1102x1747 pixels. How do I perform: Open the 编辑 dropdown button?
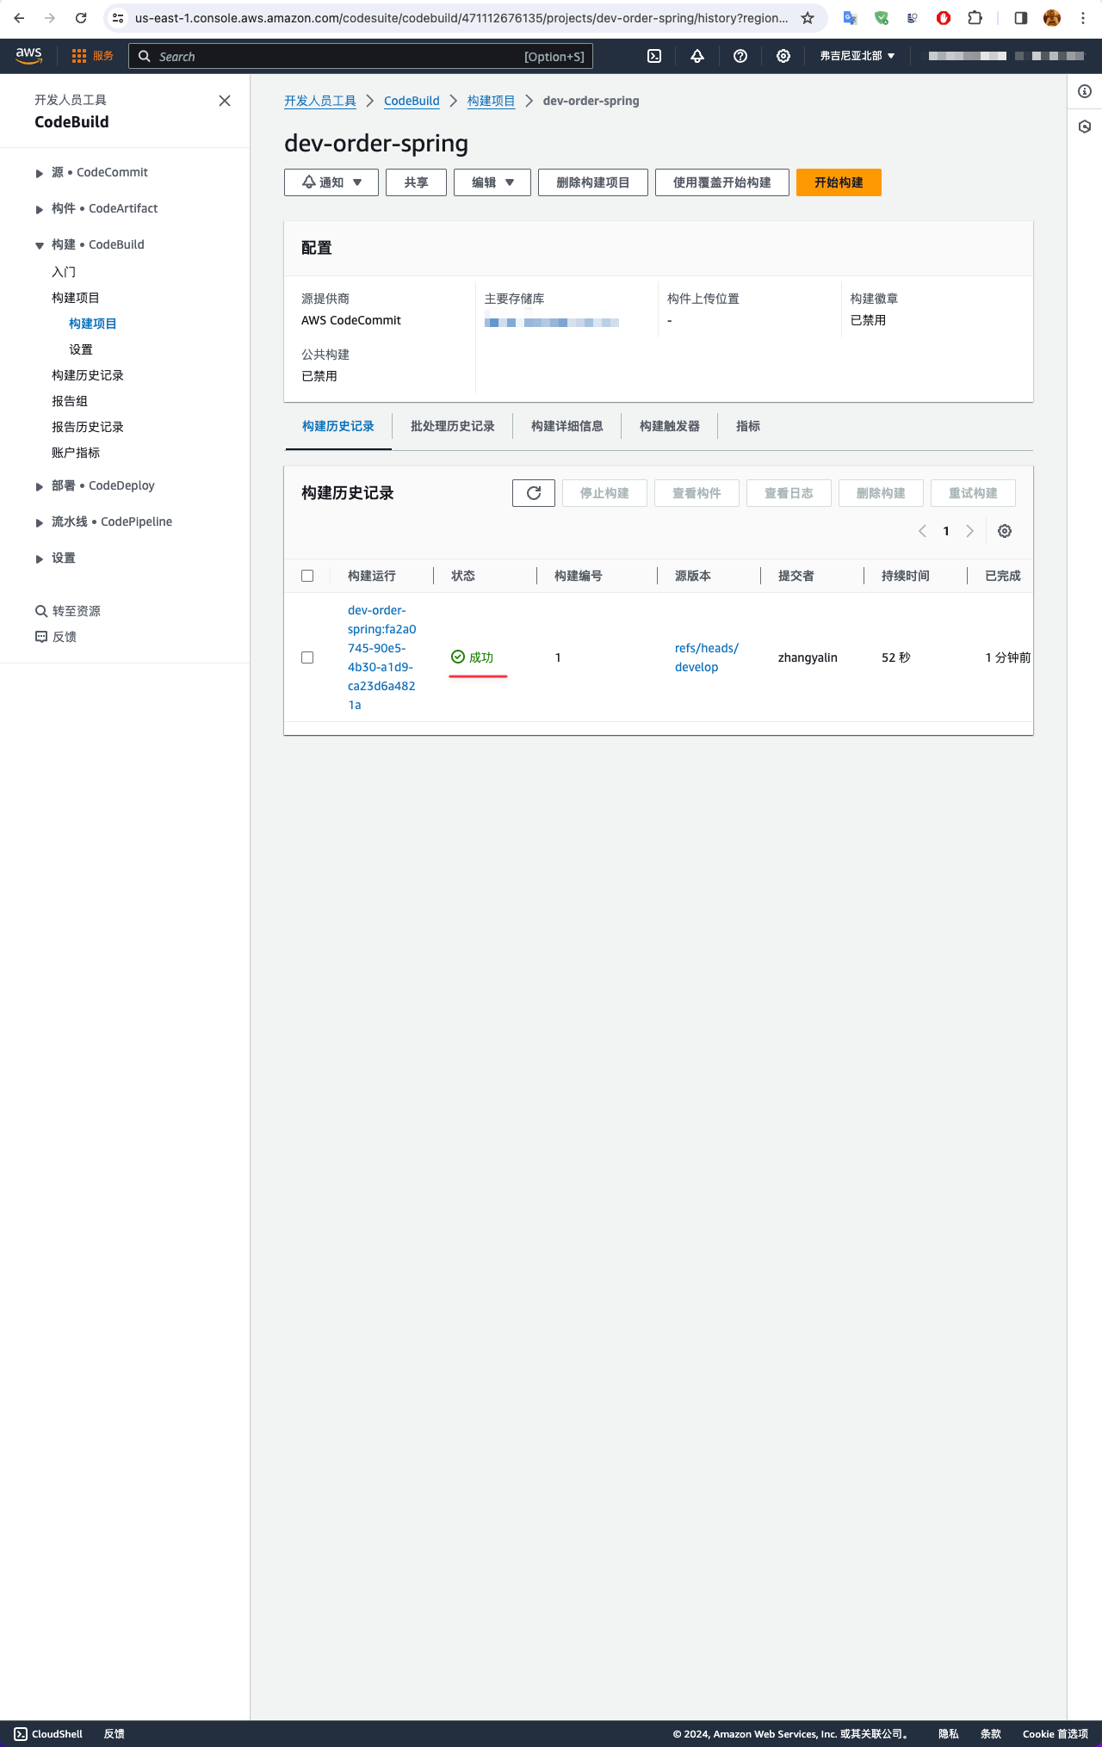(492, 182)
